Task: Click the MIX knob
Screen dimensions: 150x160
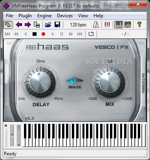Action: [x=110, y=82]
